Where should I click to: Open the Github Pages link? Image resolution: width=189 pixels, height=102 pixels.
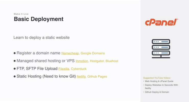[x=98, y=76]
